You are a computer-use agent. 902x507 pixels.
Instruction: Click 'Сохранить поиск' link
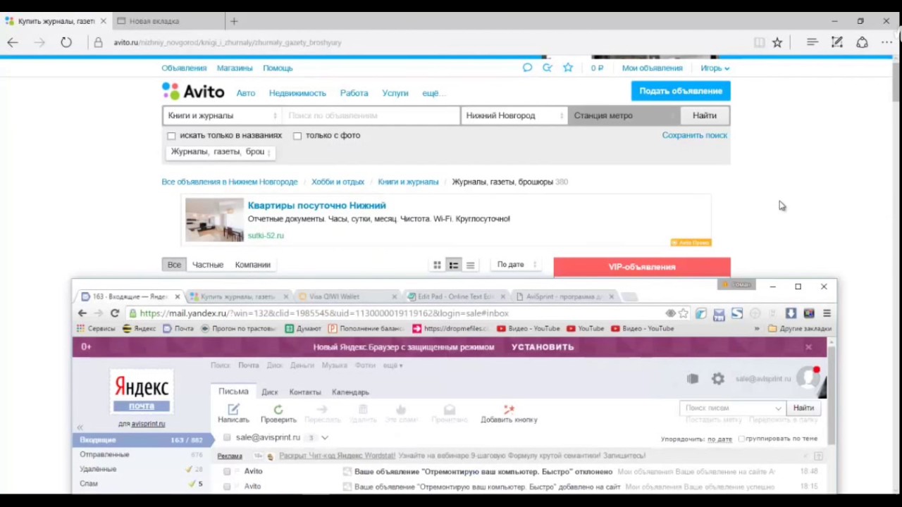(x=695, y=135)
